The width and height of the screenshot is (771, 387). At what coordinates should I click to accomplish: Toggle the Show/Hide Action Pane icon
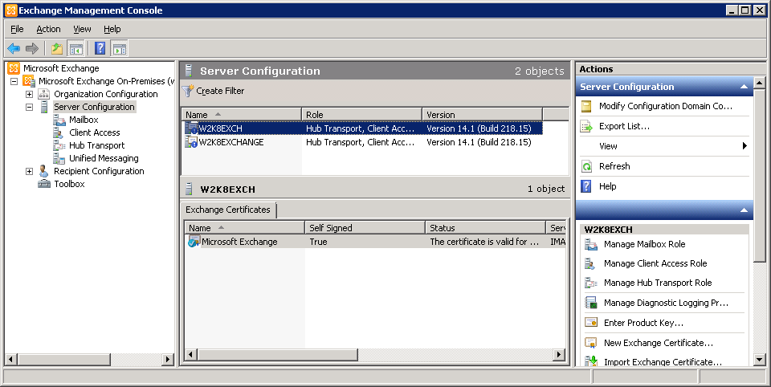point(119,48)
